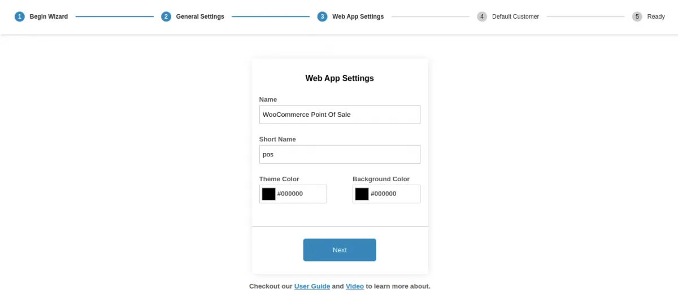The width and height of the screenshot is (678, 297).
Task: Click the grey step 5 circle
Action: 637,16
